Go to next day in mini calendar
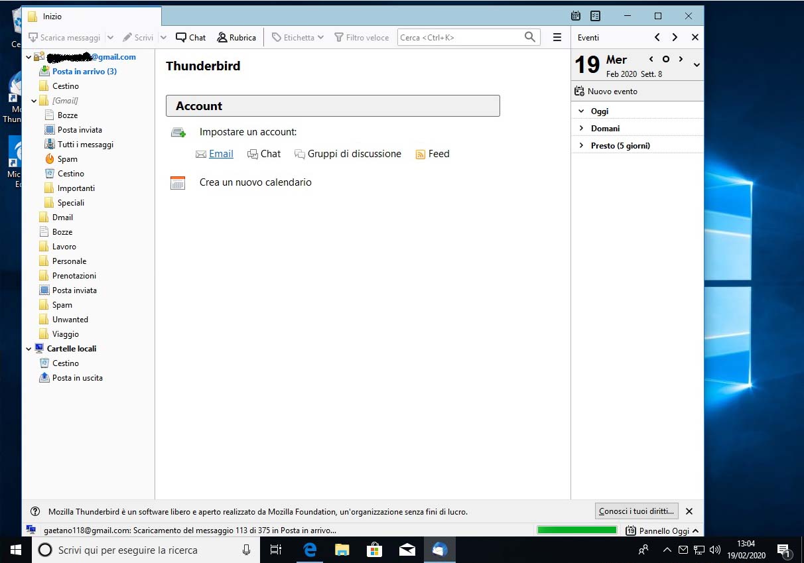The height and width of the screenshot is (563, 804). tap(681, 60)
